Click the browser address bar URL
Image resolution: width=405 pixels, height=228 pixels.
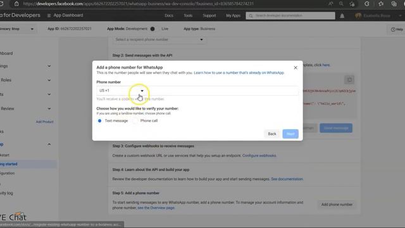(138, 4)
